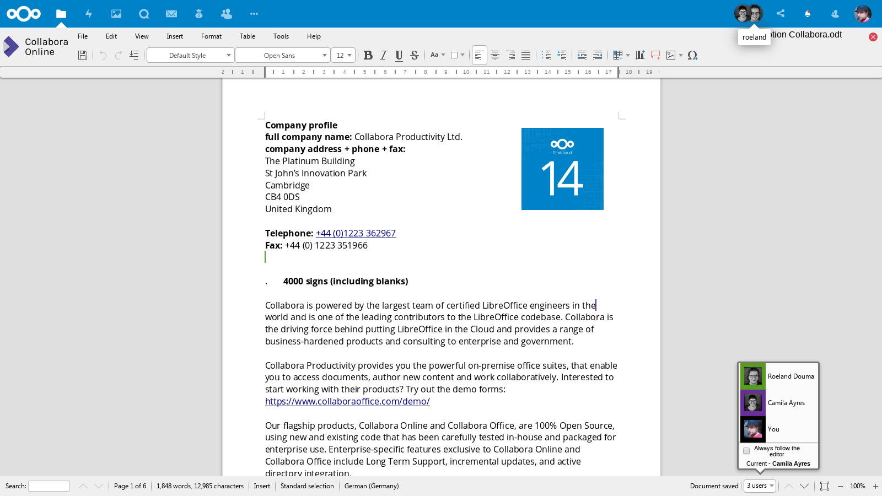Open the contacts menu person icon
The width and height of the screenshot is (882, 496).
pyautogui.click(x=835, y=14)
